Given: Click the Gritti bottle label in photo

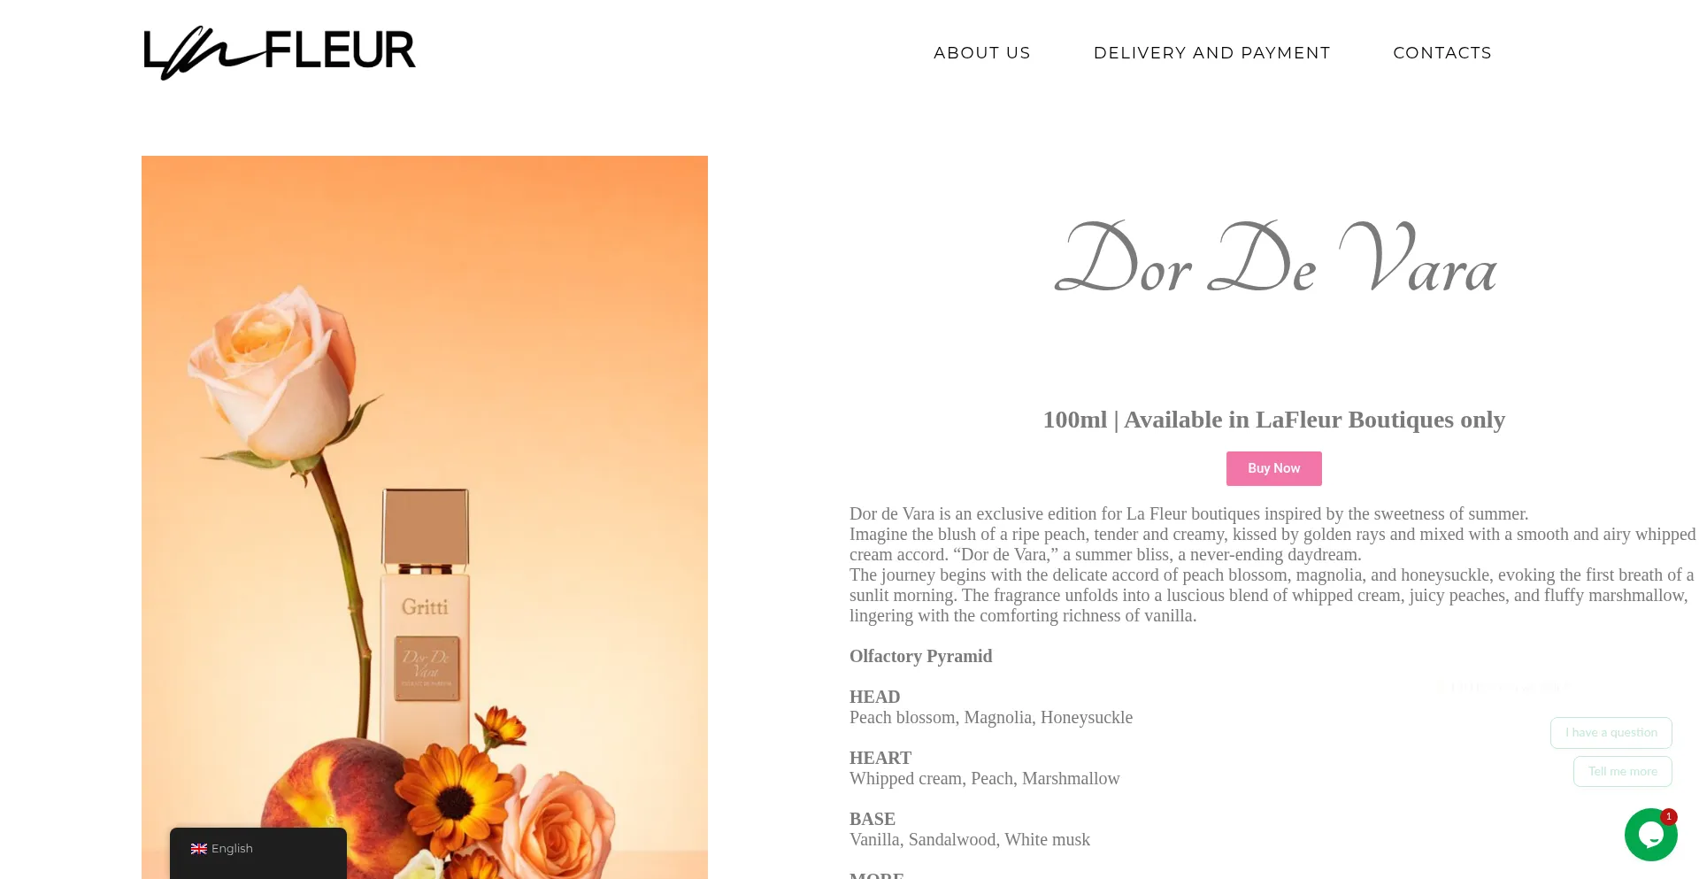Looking at the screenshot, I should (426, 606).
